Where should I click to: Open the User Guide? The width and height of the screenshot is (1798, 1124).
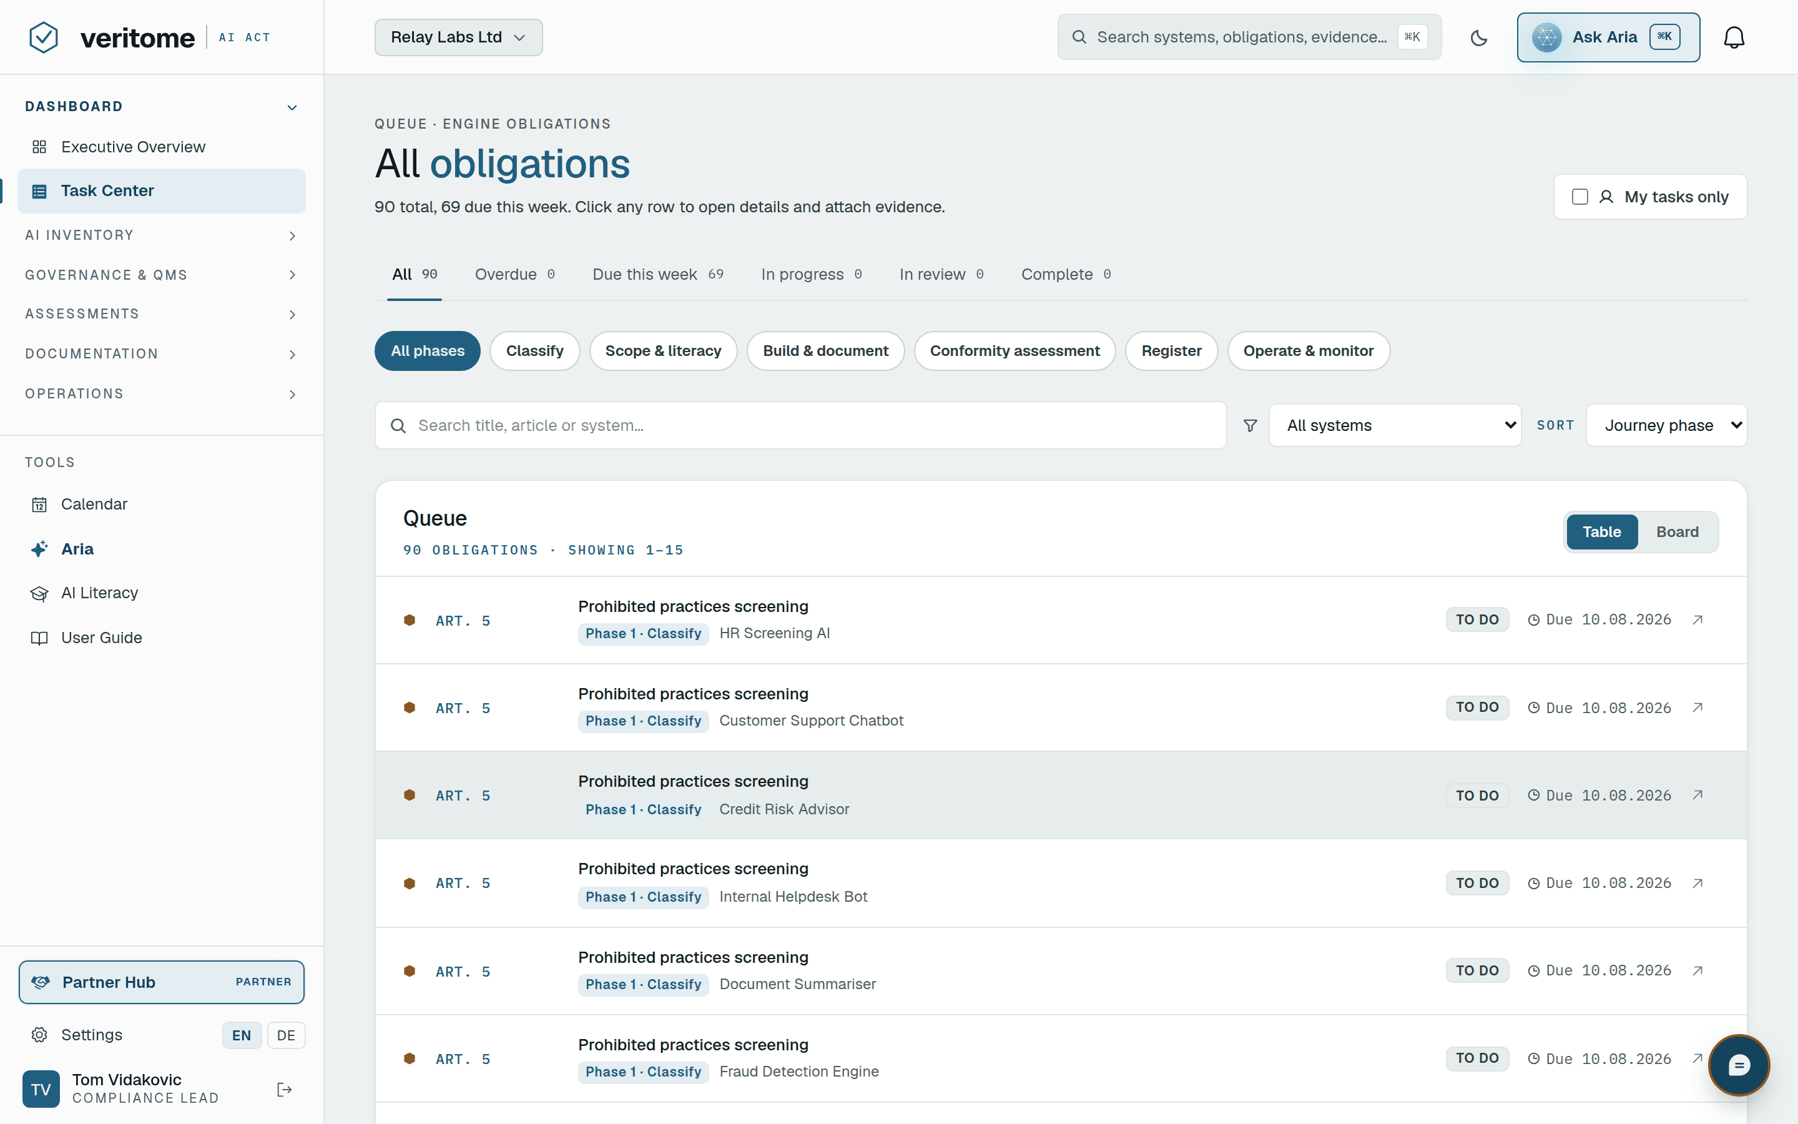point(161,638)
